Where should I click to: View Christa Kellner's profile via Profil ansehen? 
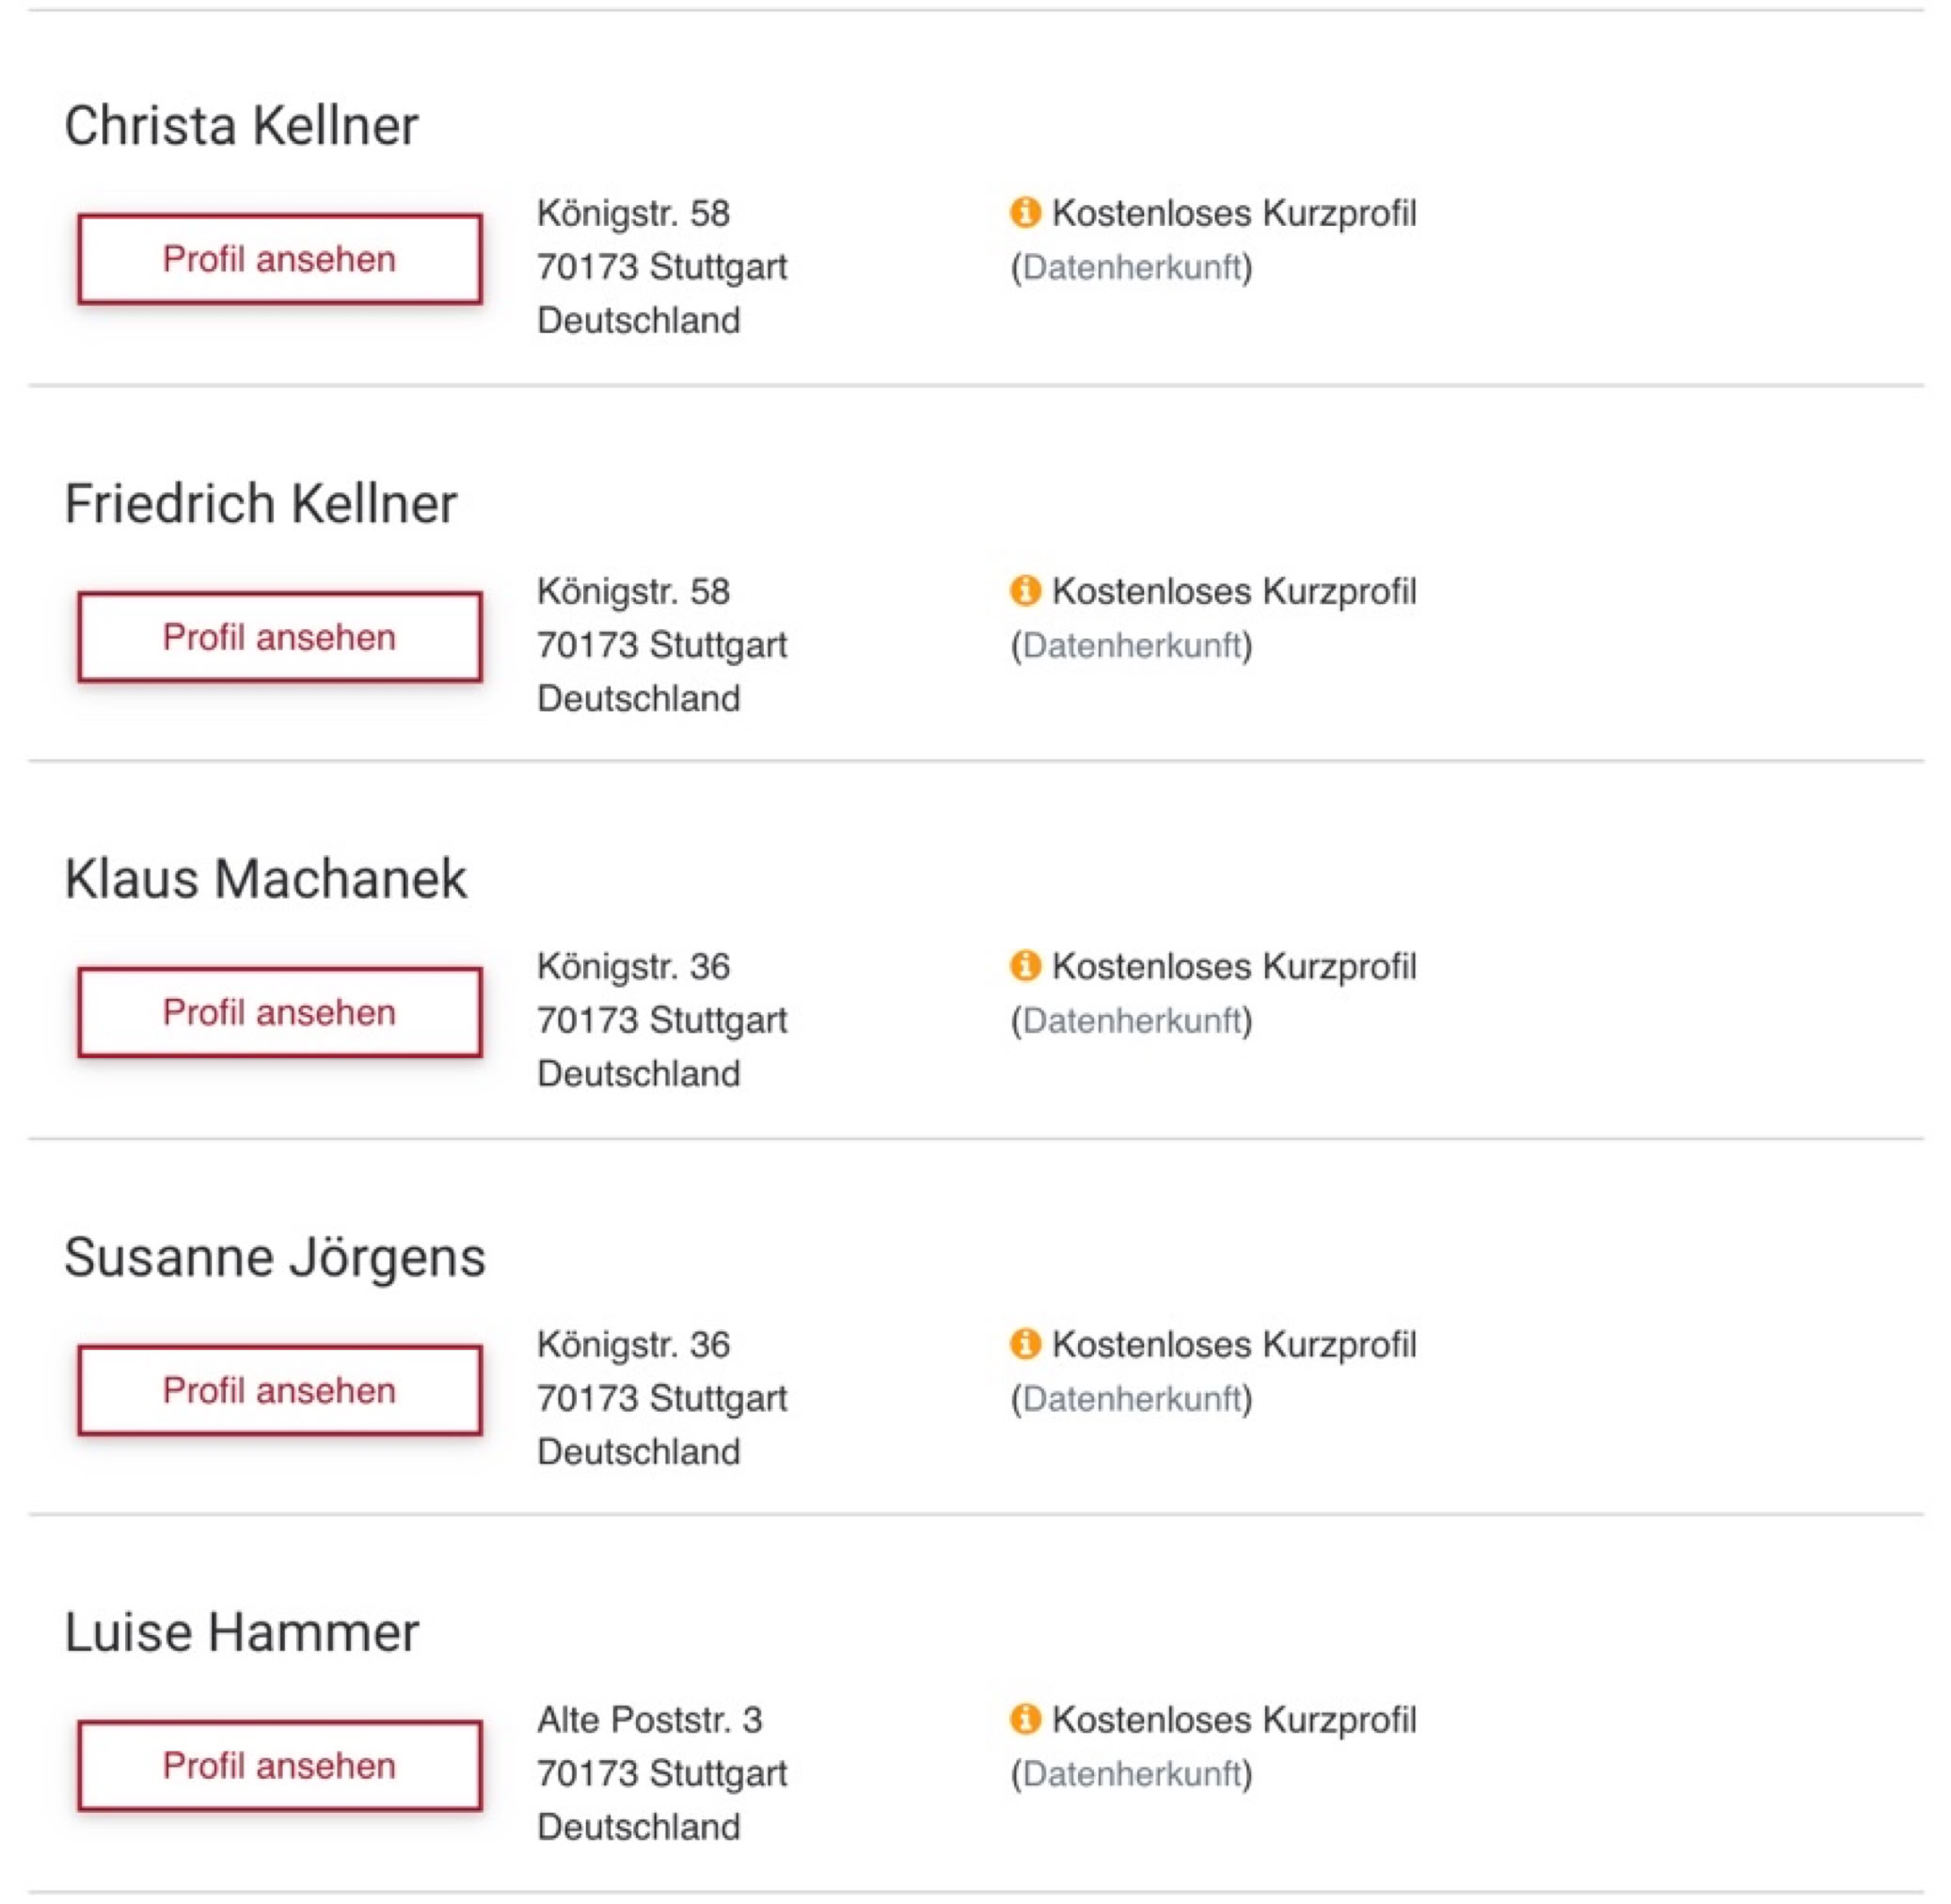(x=279, y=259)
